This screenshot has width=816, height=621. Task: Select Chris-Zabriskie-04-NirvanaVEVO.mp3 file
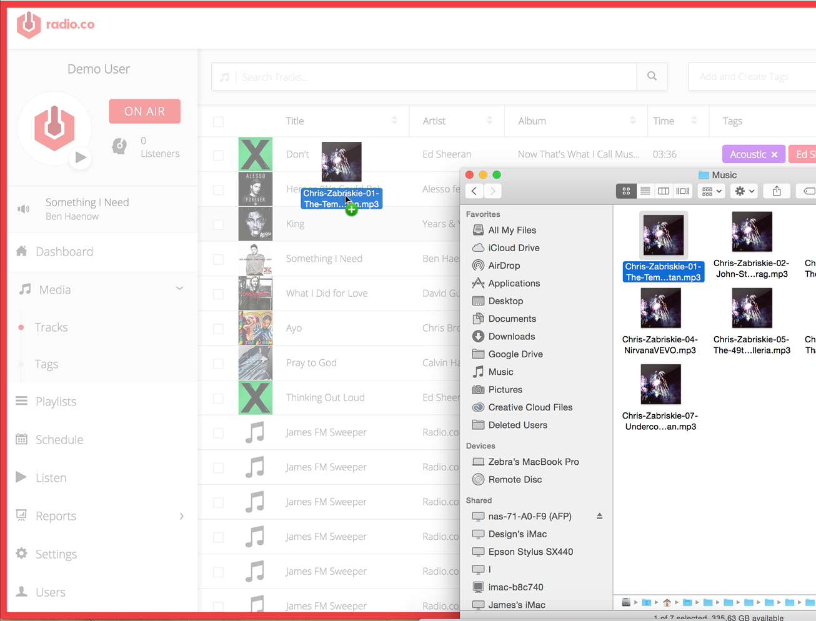tap(660, 322)
